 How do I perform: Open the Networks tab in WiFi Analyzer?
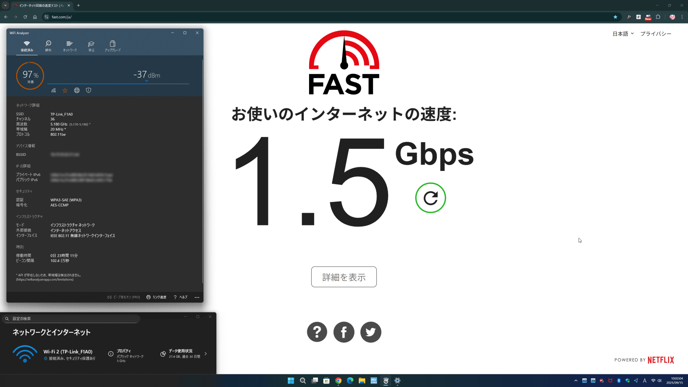[70, 46]
